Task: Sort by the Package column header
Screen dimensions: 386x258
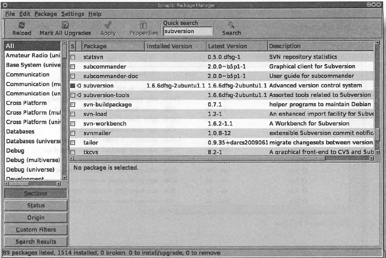Action: [x=112, y=46]
